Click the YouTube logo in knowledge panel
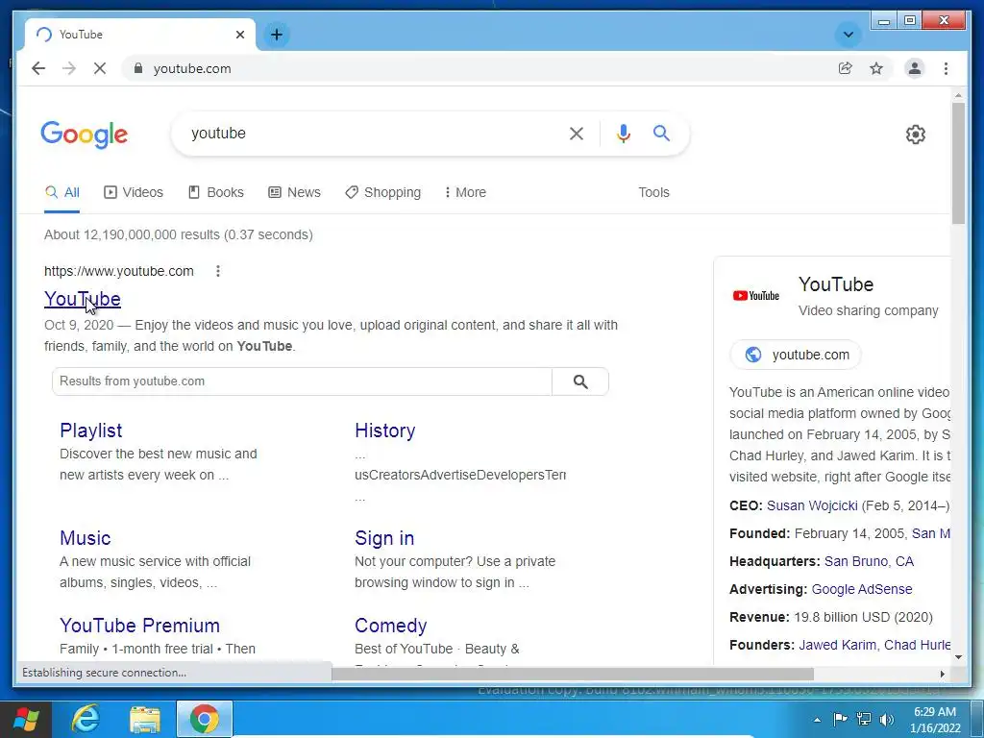This screenshot has height=738, width=984. click(755, 296)
